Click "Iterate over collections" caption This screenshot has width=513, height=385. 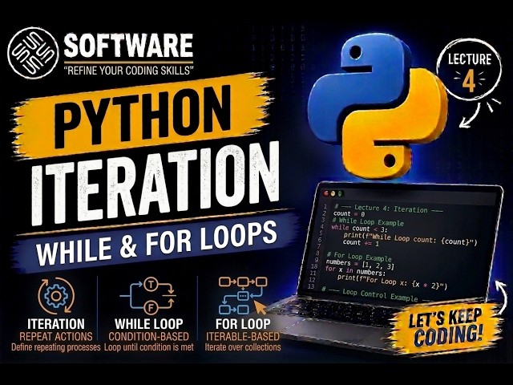[x=243, y=347]
